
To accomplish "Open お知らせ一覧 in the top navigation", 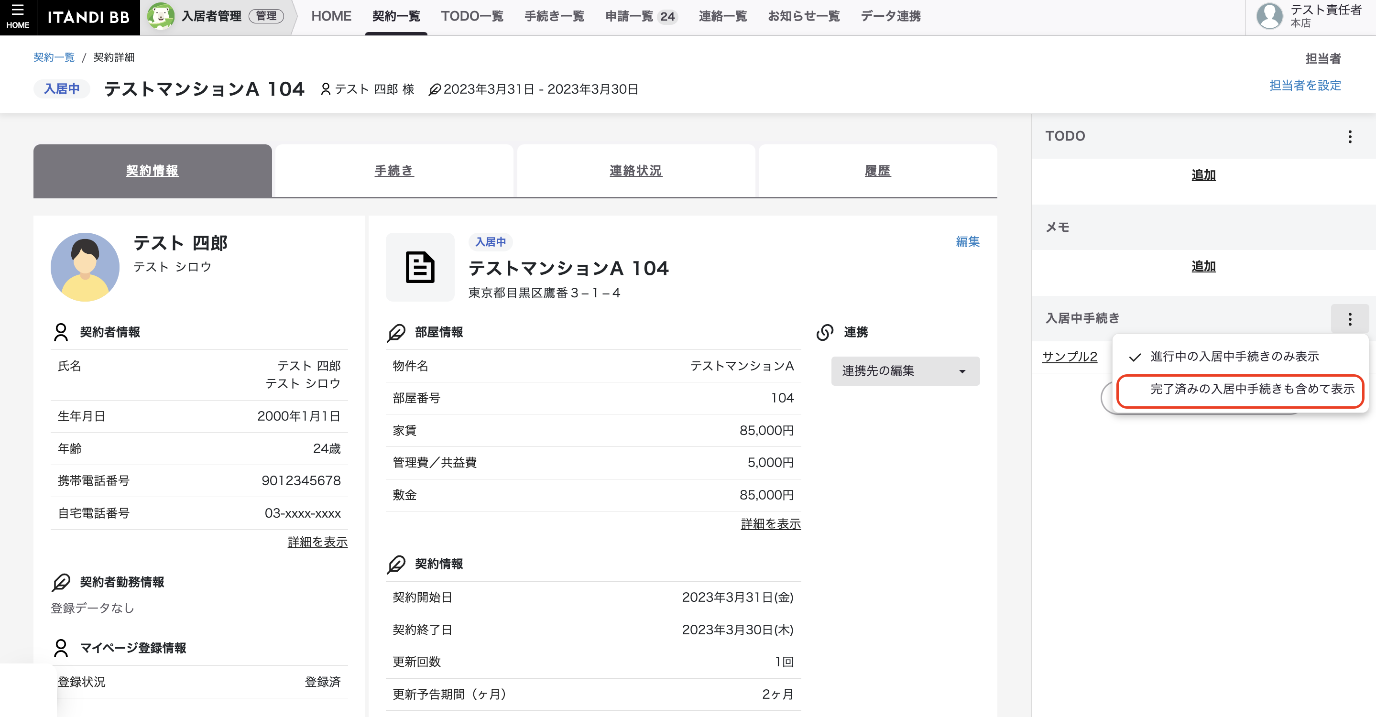I will click(804, 17).
